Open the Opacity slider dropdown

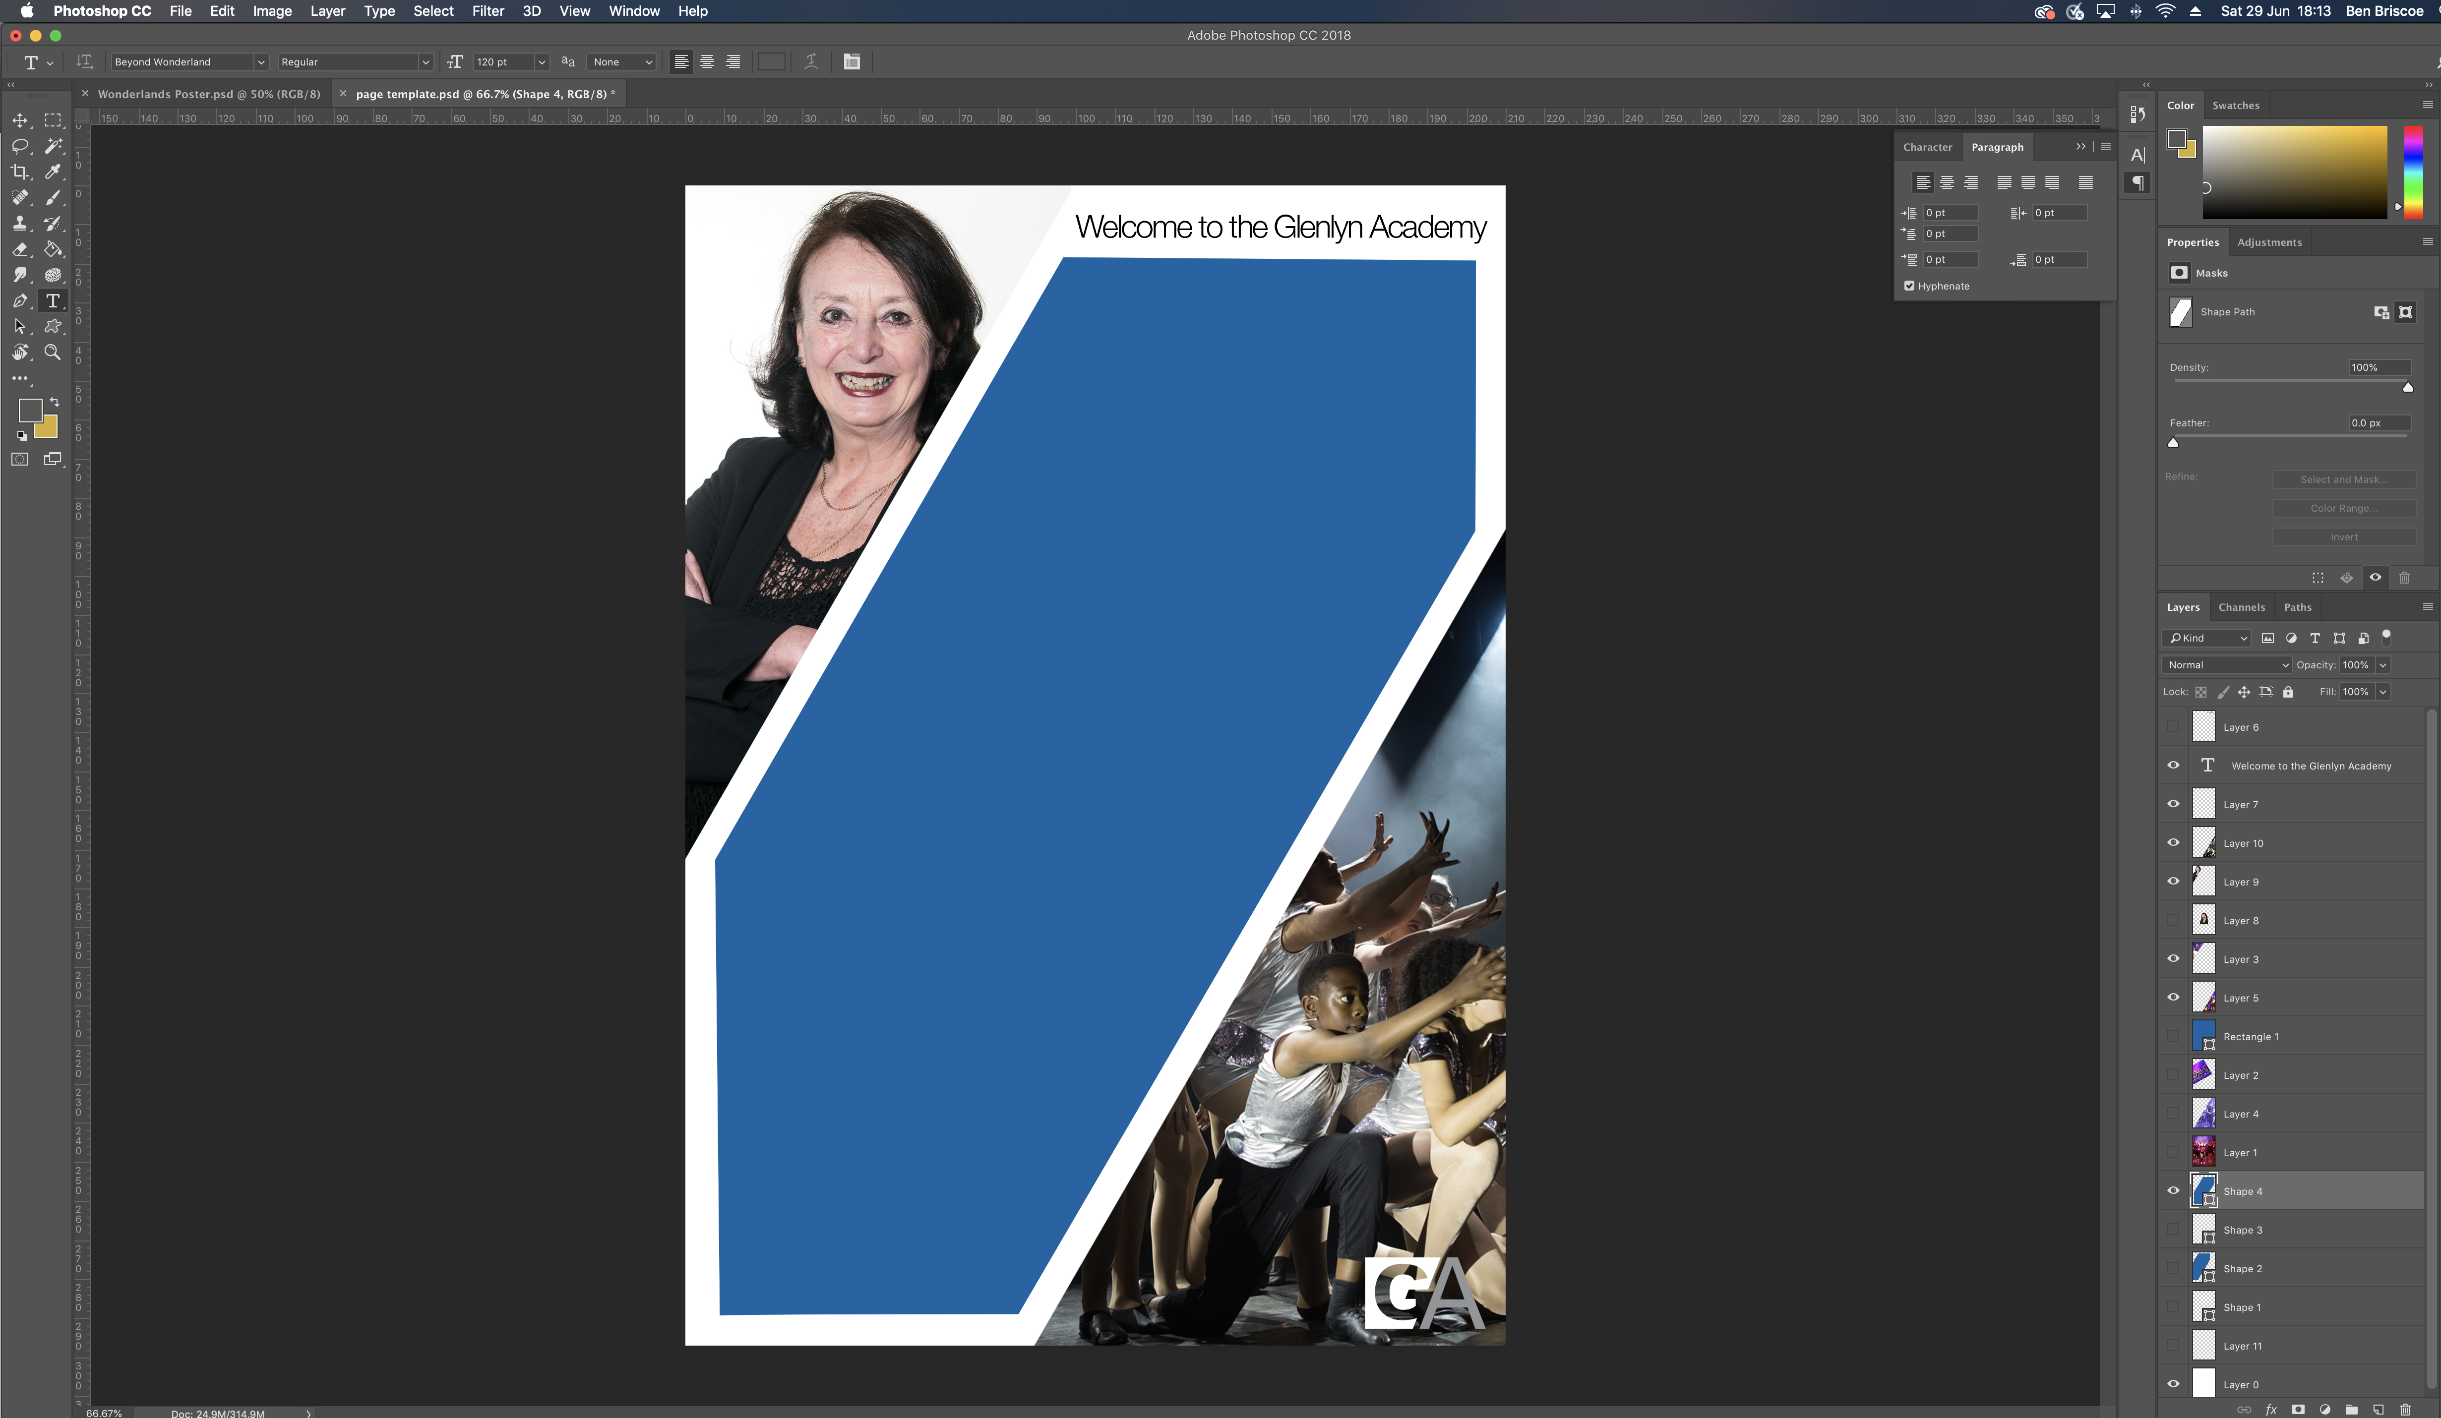tap(2384, 665)
